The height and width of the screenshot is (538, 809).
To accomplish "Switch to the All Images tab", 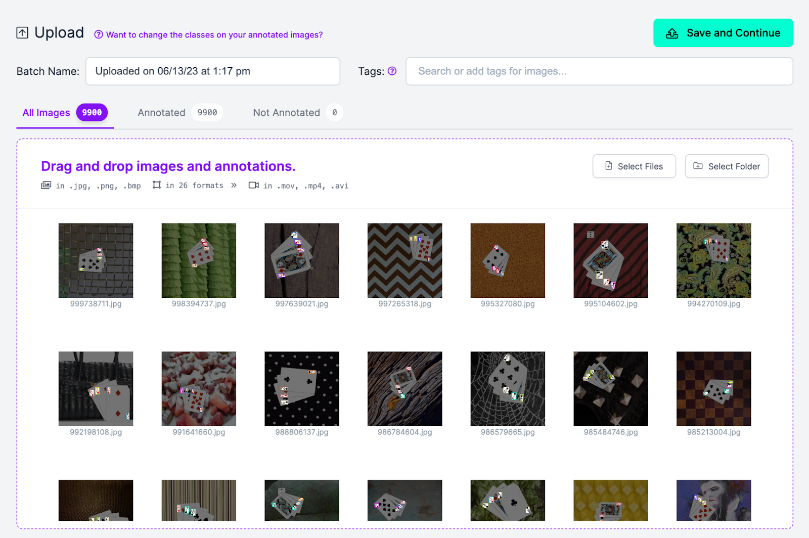I will (x=65, y=113).
